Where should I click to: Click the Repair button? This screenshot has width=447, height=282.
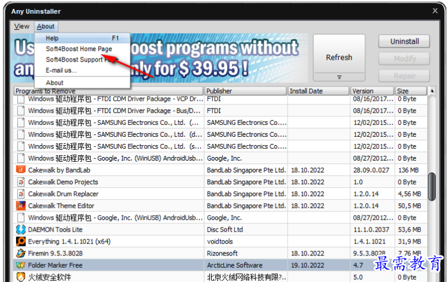(404, 76)
